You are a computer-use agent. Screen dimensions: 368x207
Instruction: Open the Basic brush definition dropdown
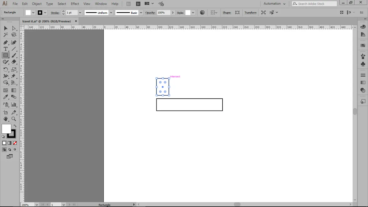pos(141,13)
